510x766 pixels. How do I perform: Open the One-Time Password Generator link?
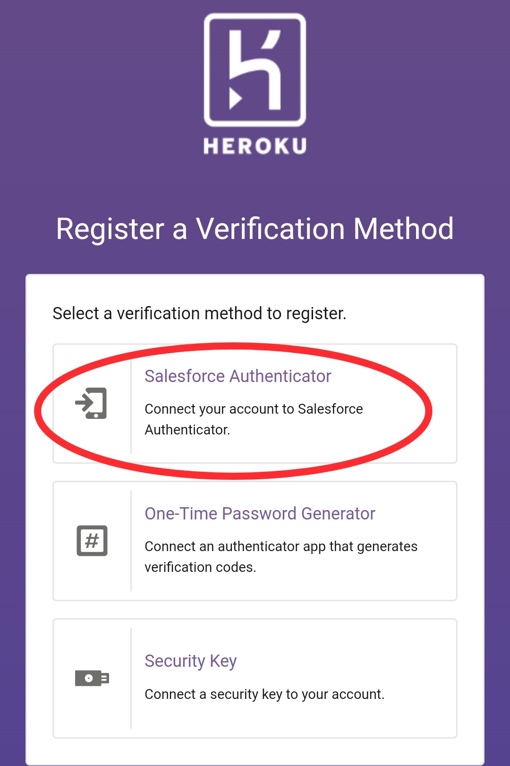click(260, 513)
